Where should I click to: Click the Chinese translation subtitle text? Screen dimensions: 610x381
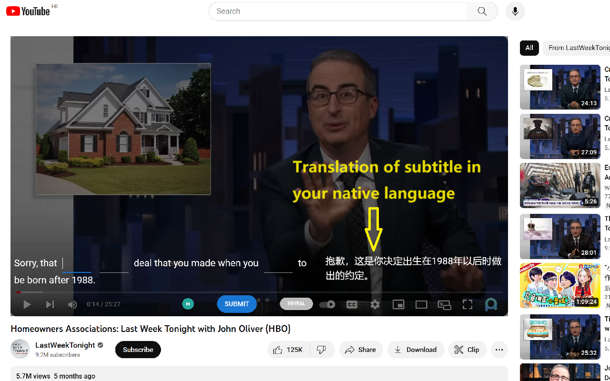(413, 268)
